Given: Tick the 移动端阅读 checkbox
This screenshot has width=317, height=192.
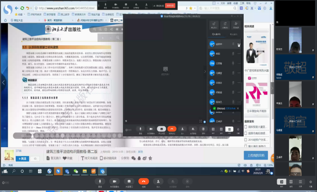Looking at the screenshot, I should [101, 158].
